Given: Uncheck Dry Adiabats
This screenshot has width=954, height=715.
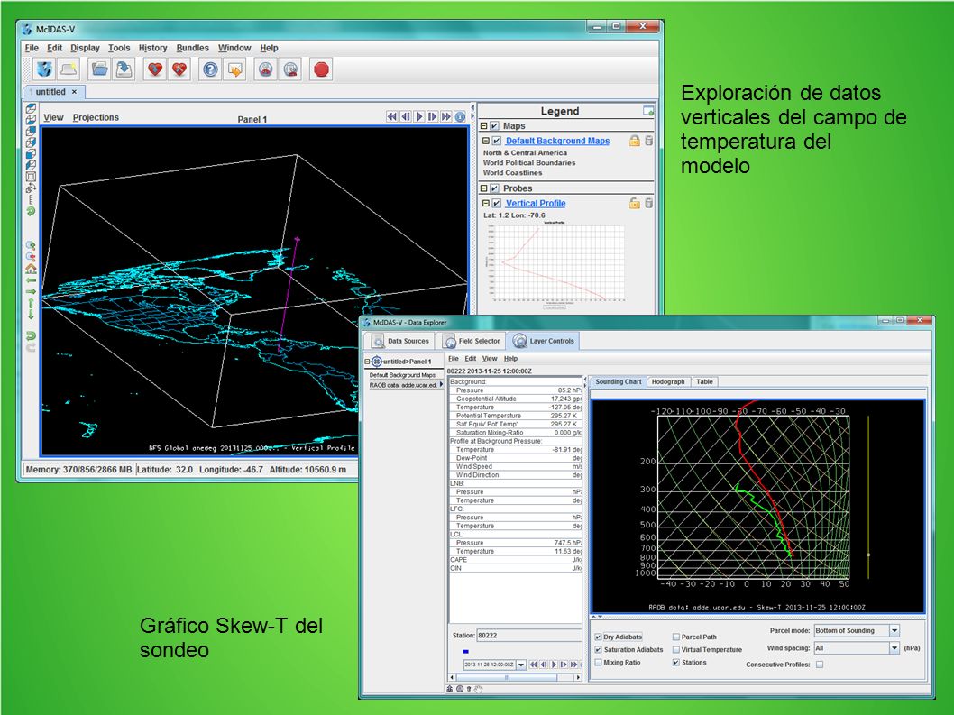Looking at the screenshot, I should pos(598,637).
